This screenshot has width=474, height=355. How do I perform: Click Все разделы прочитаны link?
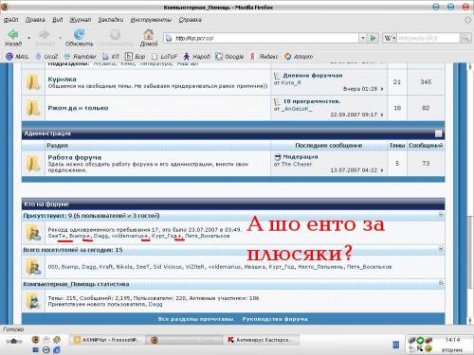[195, 319]
